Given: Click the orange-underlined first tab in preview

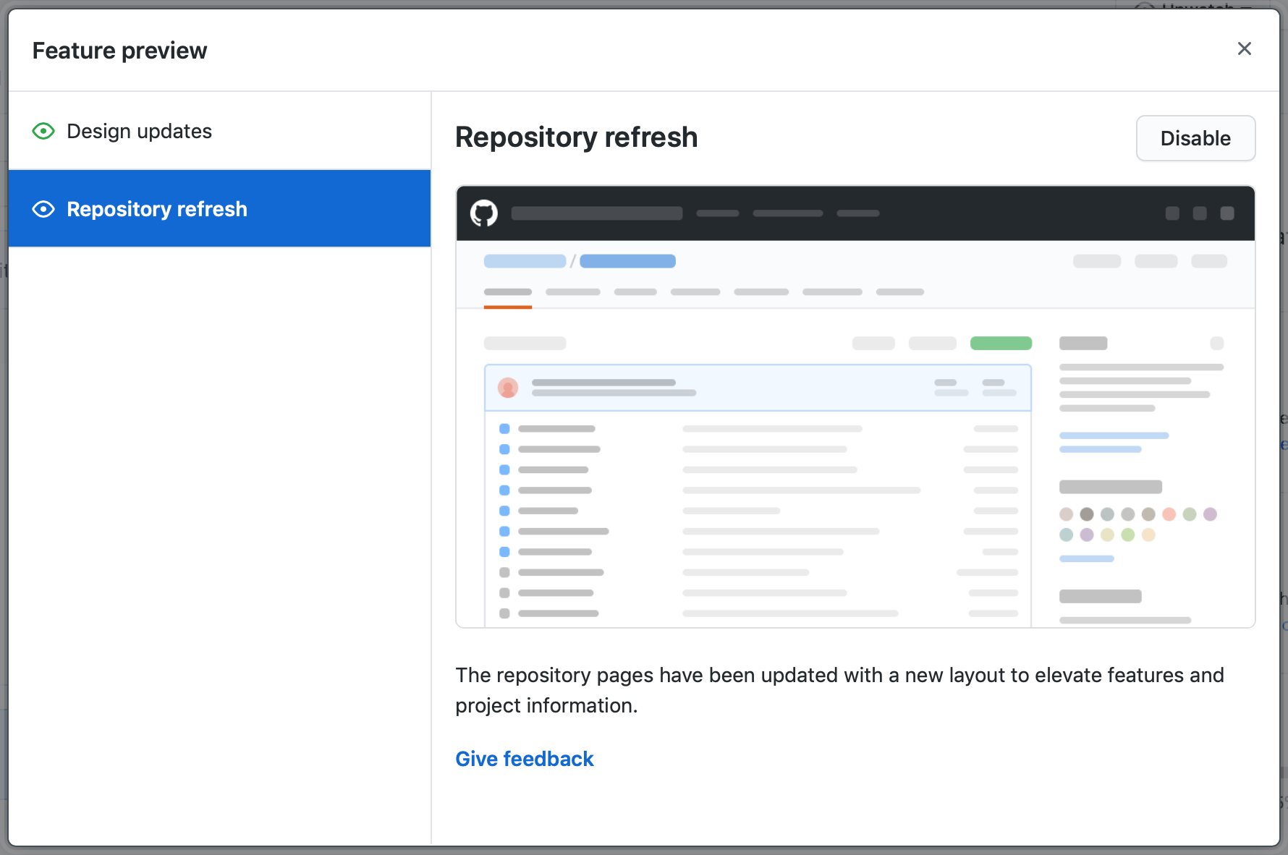Looking at the screenshot, I should tap(507, 293).
